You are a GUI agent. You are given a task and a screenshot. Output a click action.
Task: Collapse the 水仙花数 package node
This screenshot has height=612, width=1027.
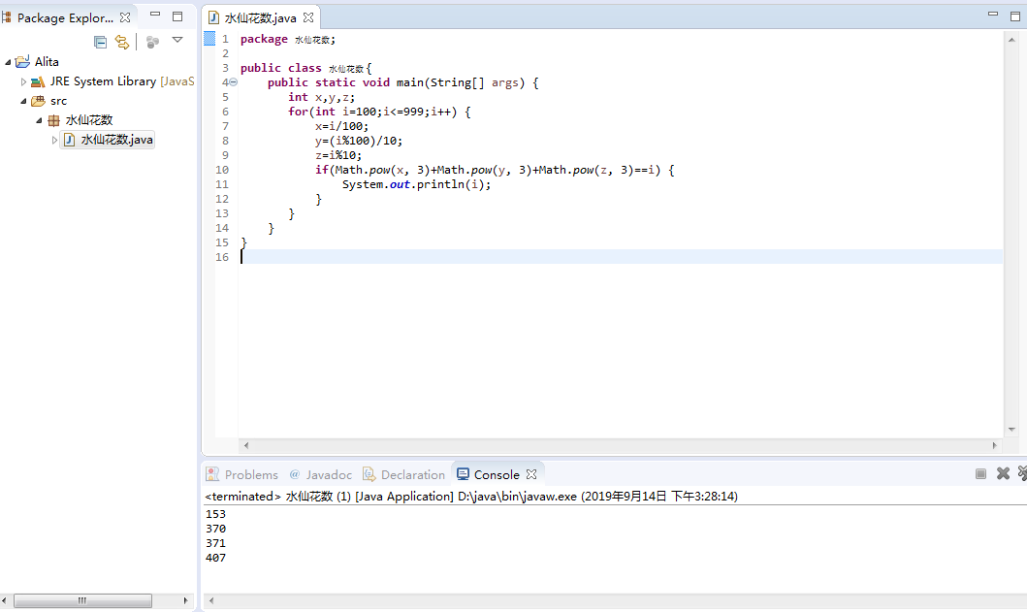tap(40, 120)
